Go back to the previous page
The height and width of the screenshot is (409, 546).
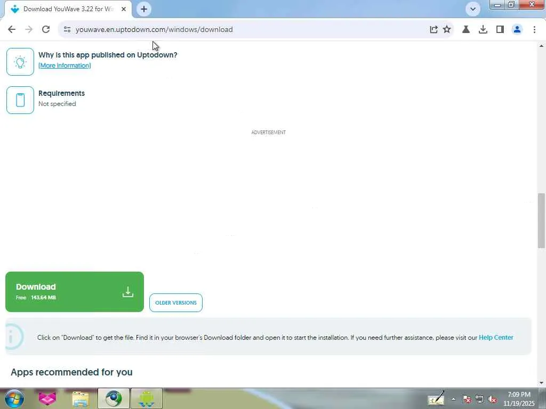[x=12, y=30]
